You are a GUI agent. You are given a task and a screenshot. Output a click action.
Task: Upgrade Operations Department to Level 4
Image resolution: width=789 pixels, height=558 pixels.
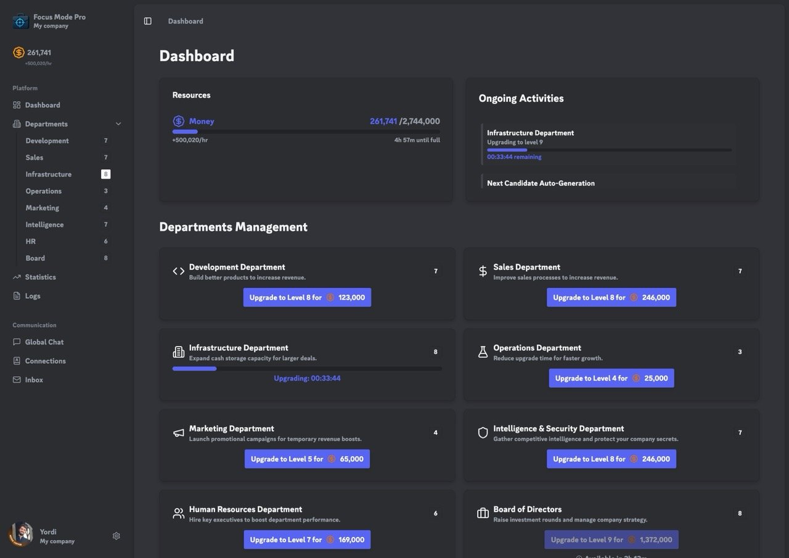(x=611, y=377)
